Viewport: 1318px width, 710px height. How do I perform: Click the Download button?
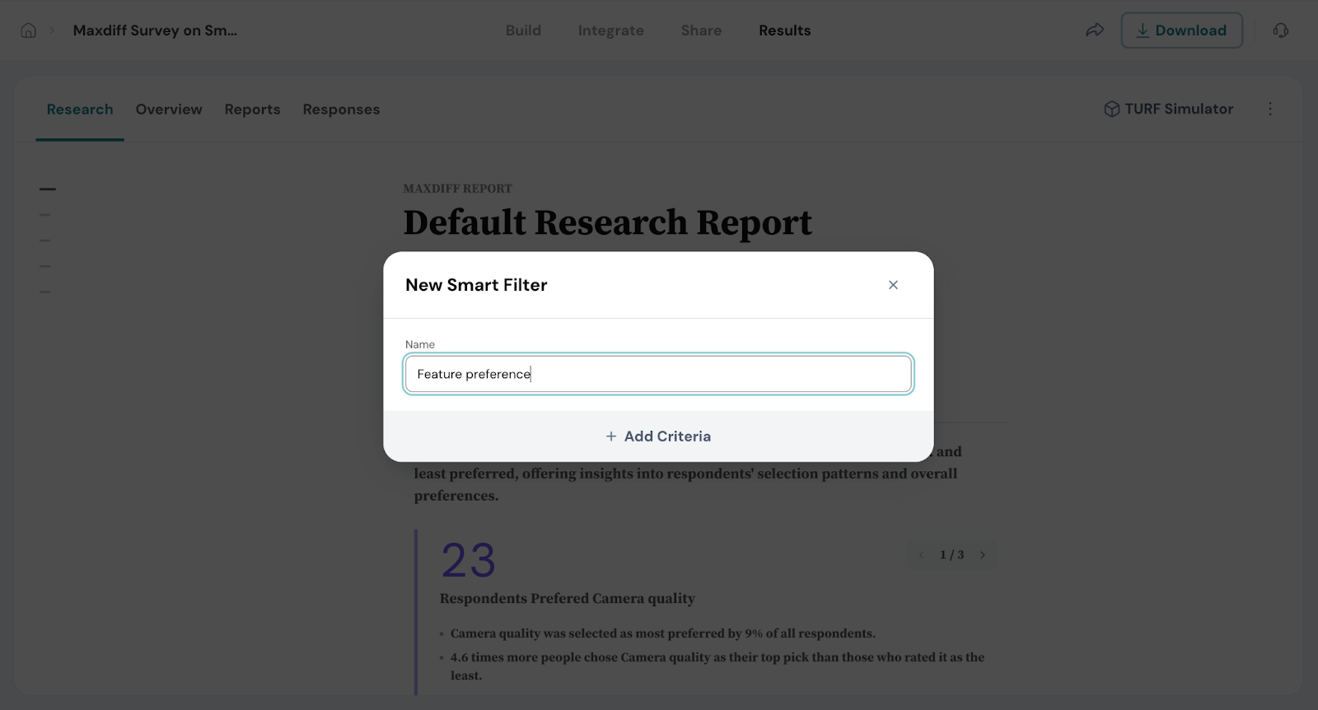1181,30
